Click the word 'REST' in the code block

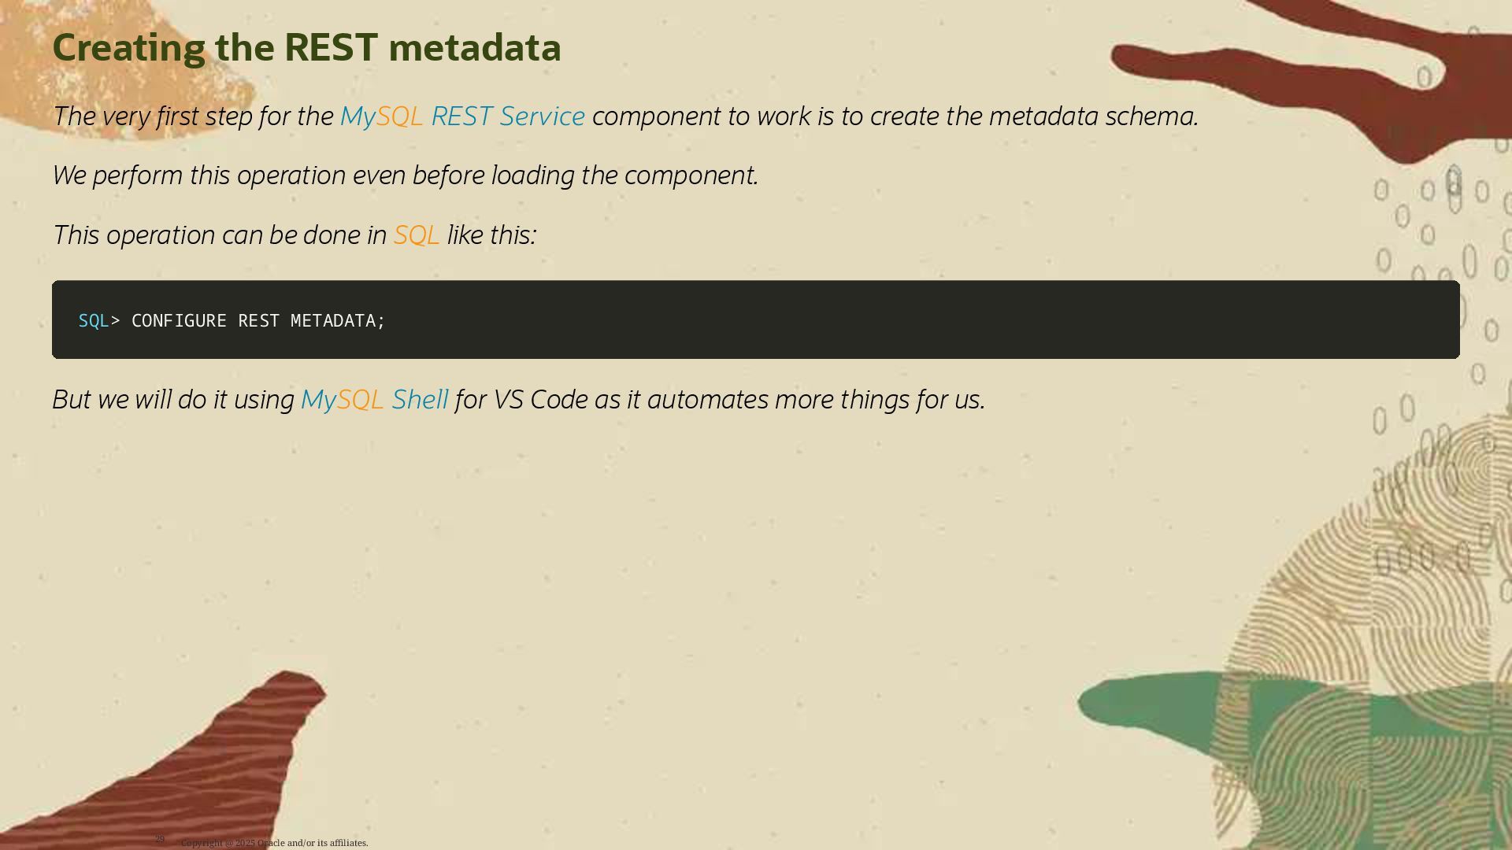(258, 320)
